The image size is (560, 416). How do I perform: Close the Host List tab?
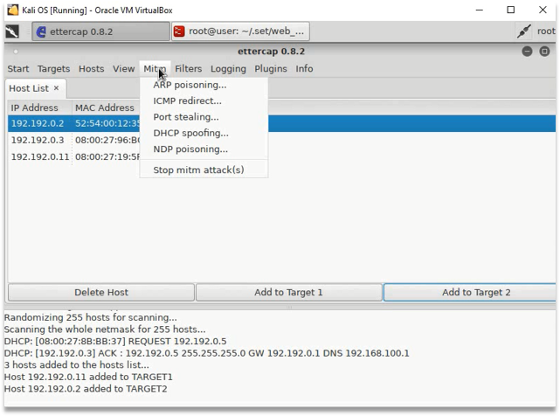(56, 88)
